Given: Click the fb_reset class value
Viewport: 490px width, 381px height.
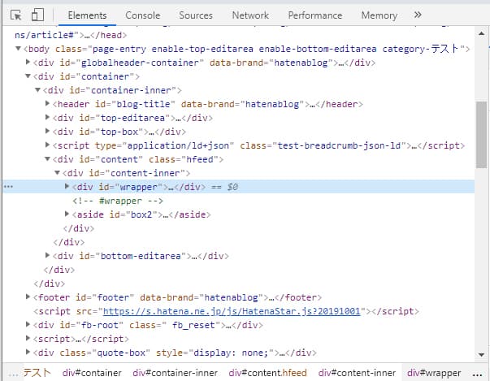Looking at the screenshot, I should (193, 325).
